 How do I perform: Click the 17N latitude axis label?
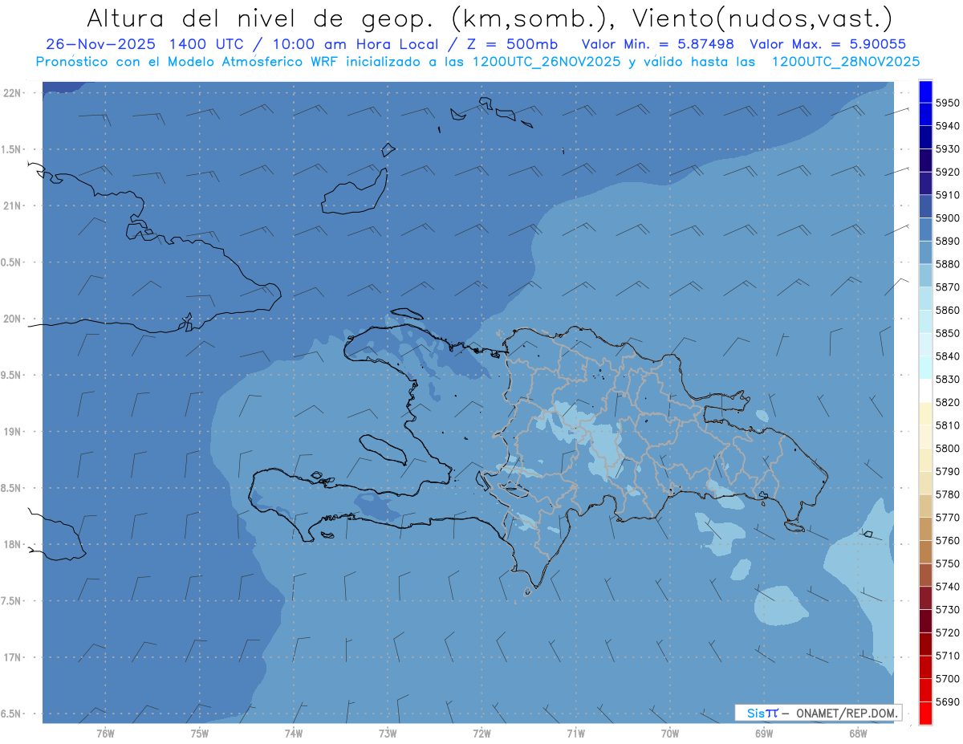[12, 657]
